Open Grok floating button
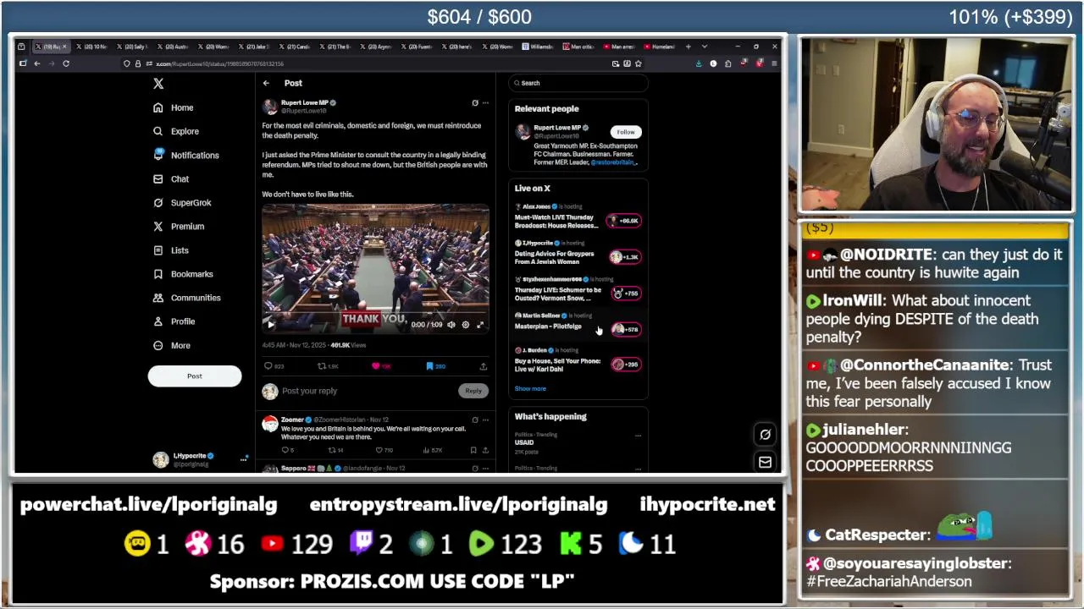 tap(765, 434)
